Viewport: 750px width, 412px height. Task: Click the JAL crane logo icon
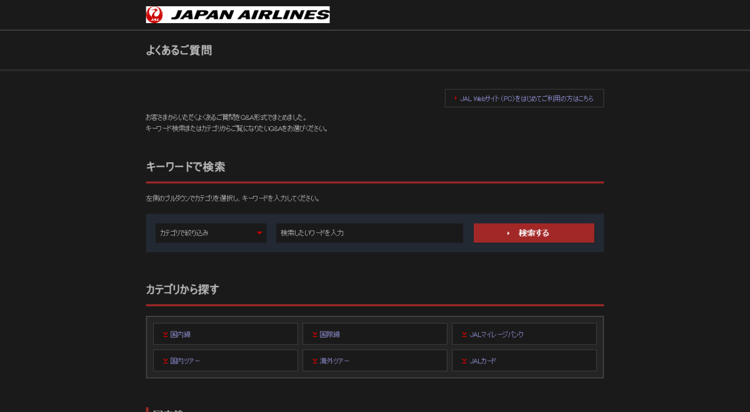pos(154,15)
